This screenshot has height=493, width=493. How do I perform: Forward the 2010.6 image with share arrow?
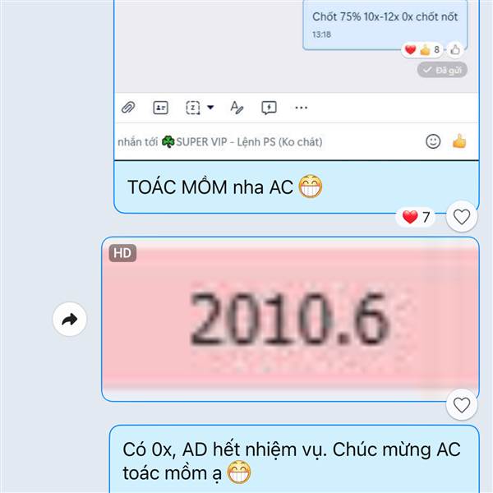pos(70,319)
